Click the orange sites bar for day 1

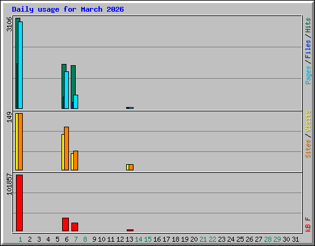[x=20, y=141]
